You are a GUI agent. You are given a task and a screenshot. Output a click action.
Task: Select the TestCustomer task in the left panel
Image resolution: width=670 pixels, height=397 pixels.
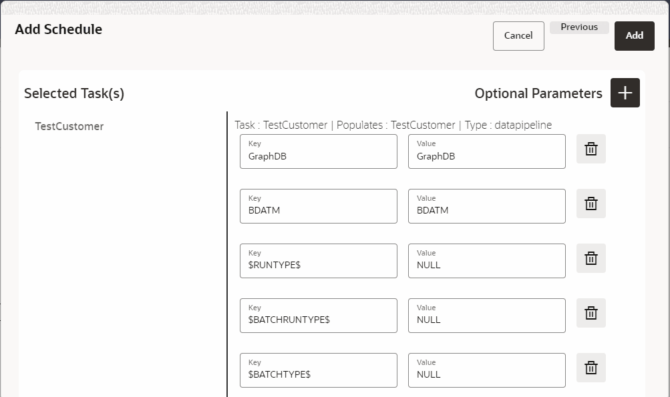coord(71,126)
